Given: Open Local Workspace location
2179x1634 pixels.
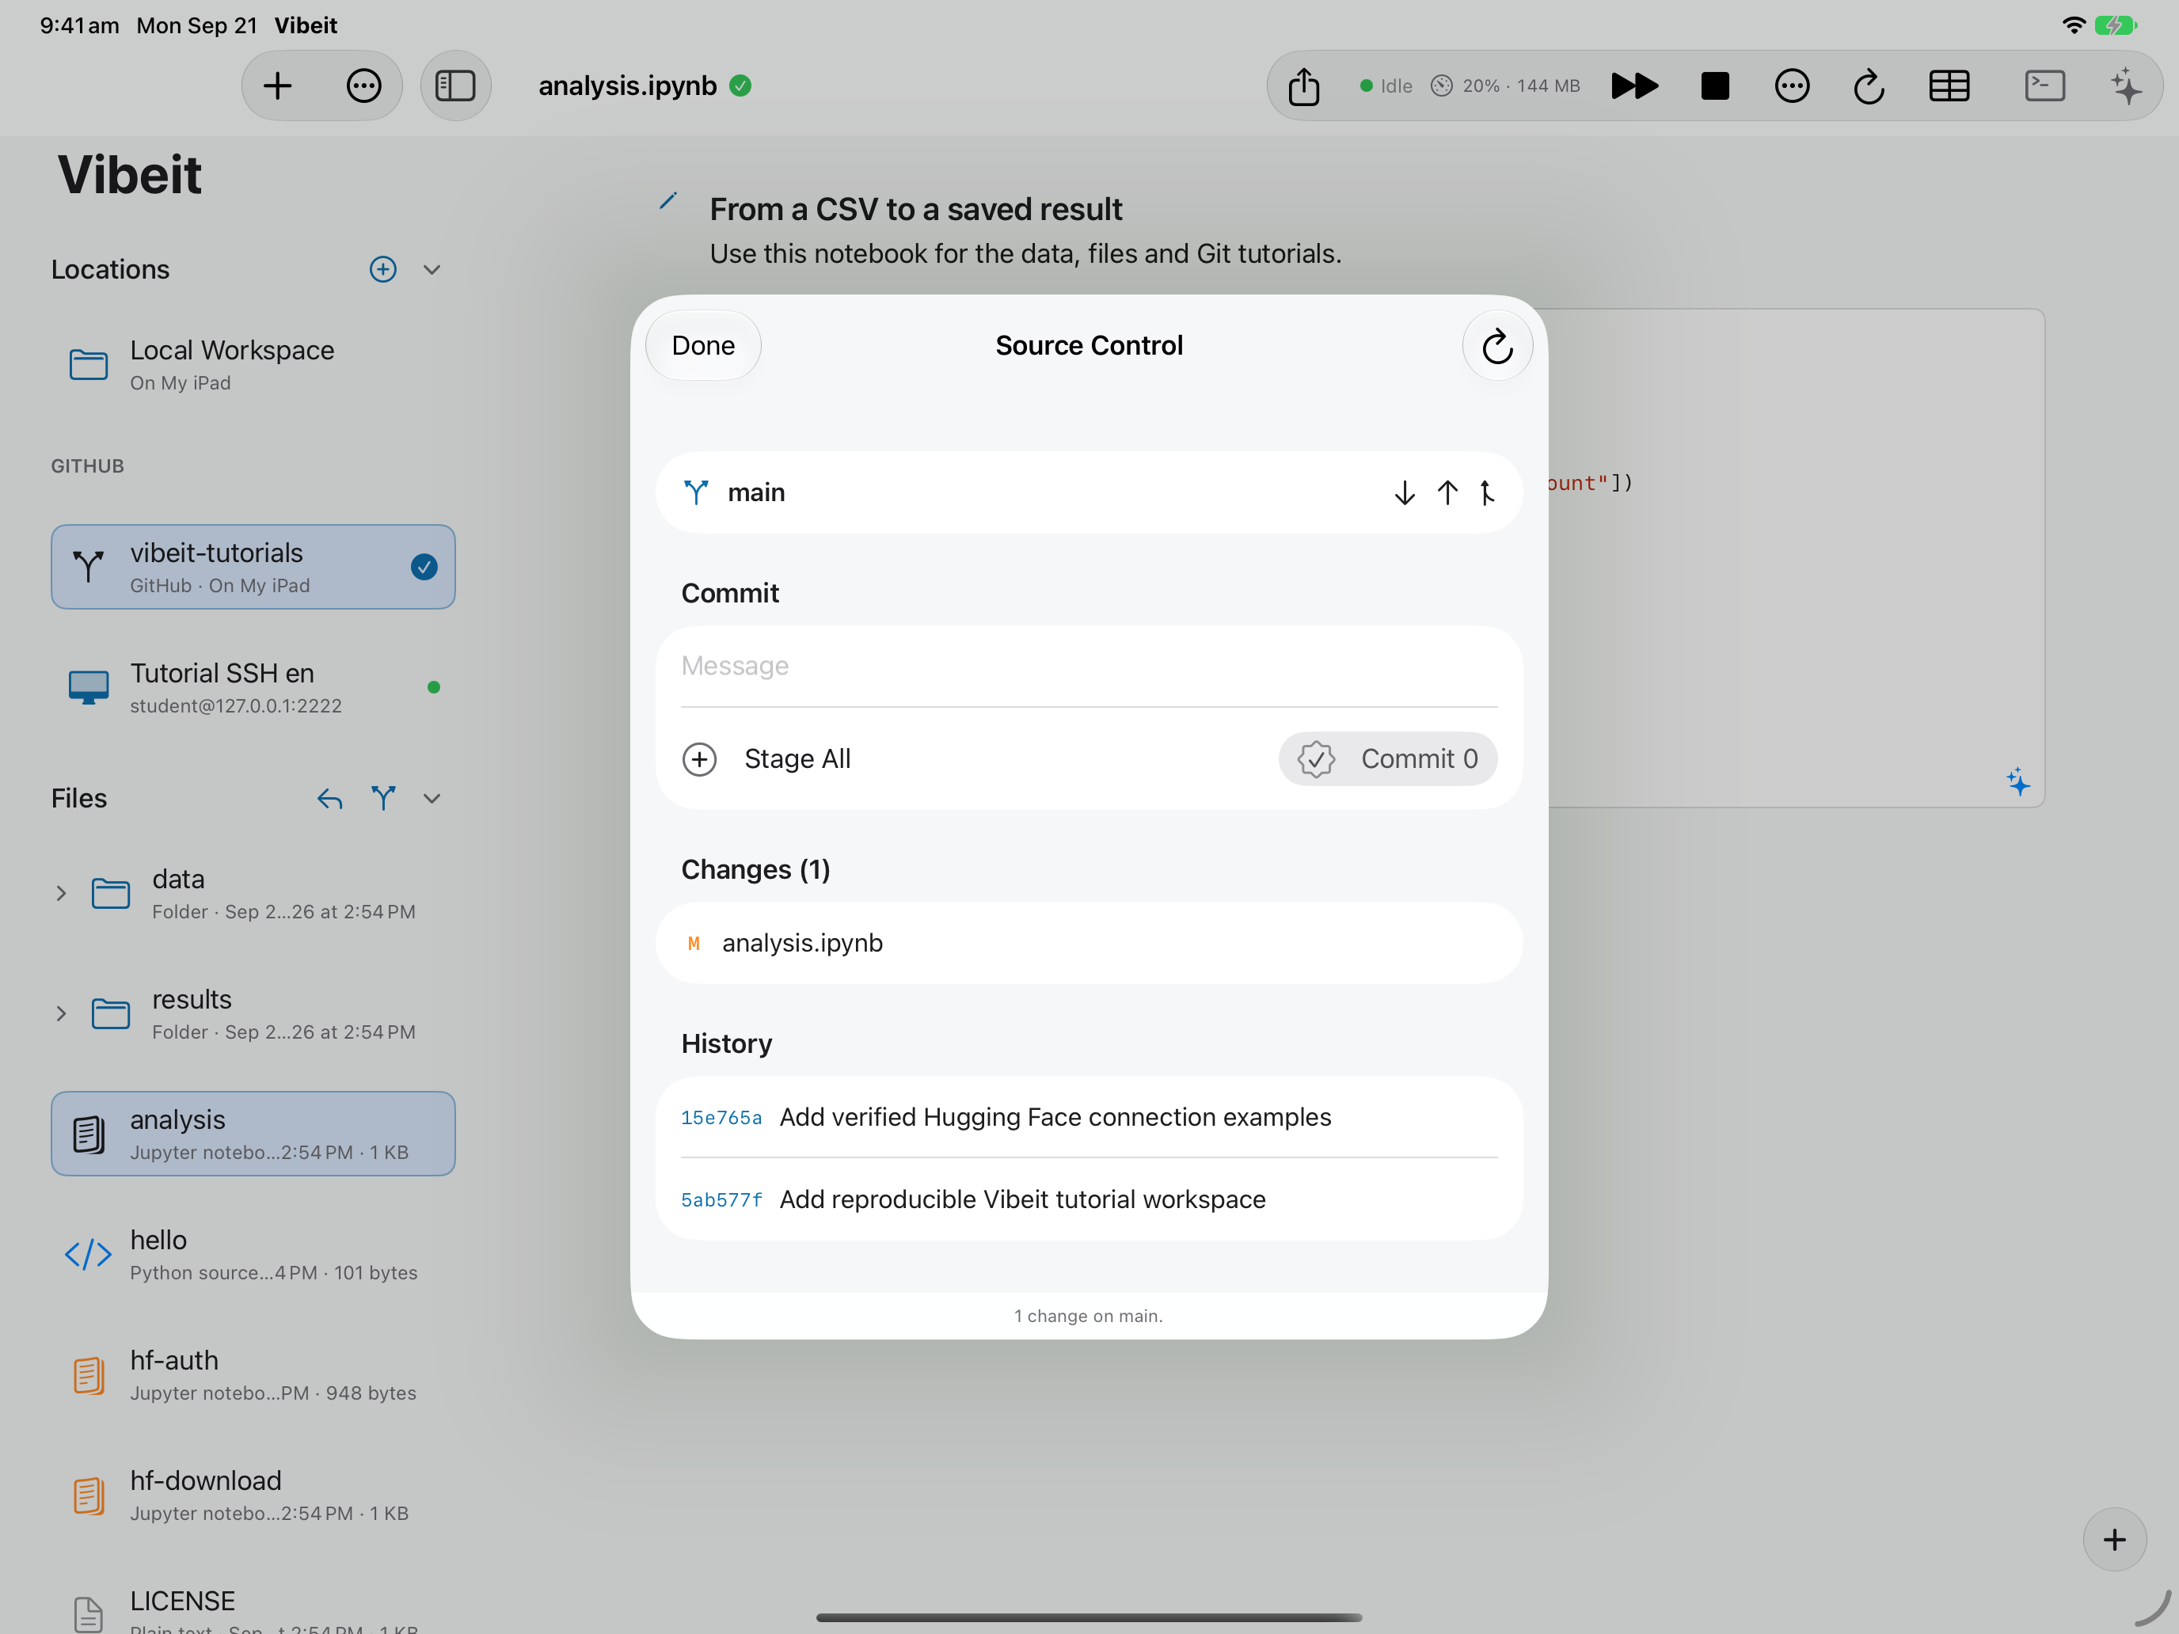Looking at the screenshot, I should pos(253,366).
